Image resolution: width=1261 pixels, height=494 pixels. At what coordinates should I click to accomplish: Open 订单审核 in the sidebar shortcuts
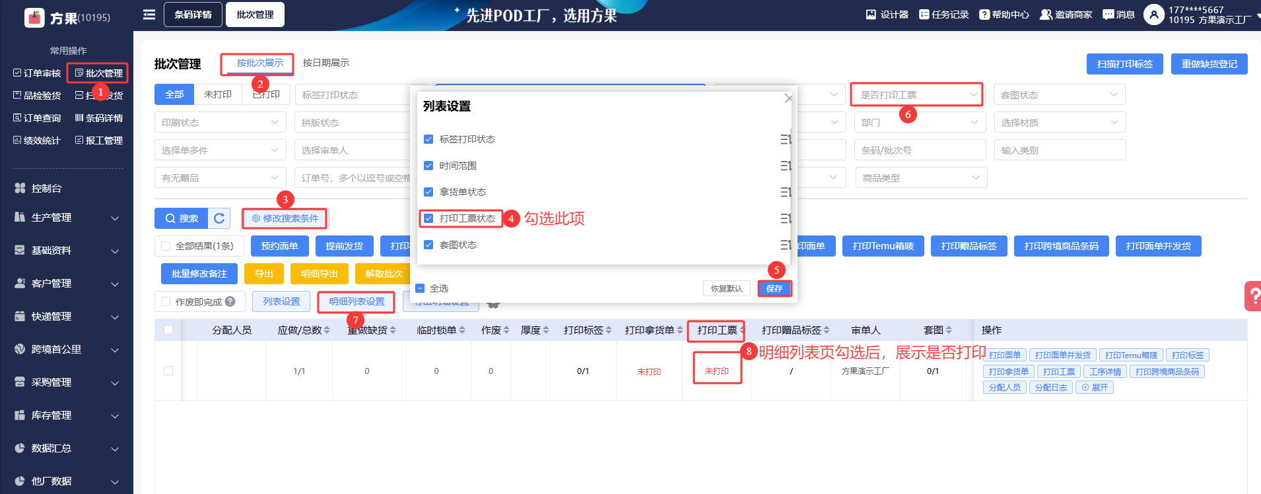point(38,73)
